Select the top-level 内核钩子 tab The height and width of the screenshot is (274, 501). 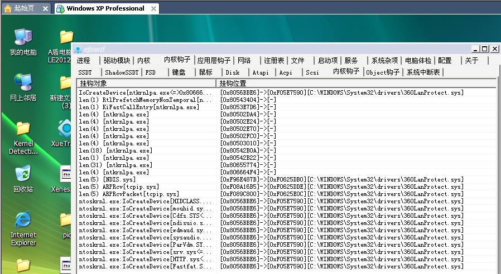tap(177, 60)
